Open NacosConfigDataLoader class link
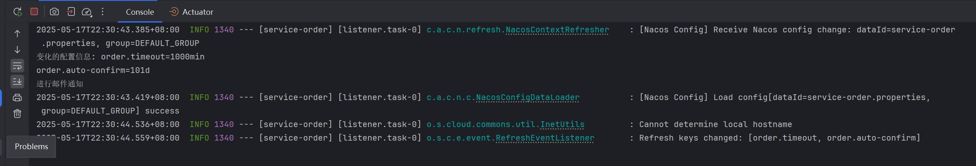This screenshot has height=166, width=976. tap(528, 98)
